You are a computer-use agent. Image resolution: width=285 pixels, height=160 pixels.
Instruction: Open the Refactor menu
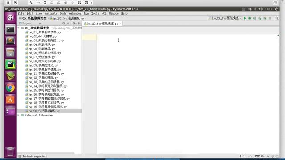coord(75,14)
